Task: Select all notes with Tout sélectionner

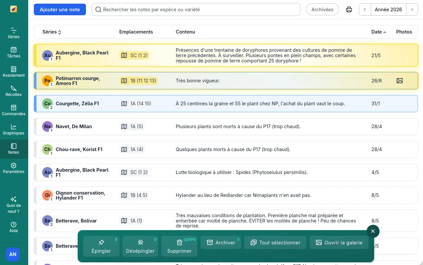Action: tap(275, 242)
